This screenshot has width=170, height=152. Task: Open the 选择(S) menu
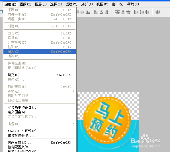(x=56, y=4)
